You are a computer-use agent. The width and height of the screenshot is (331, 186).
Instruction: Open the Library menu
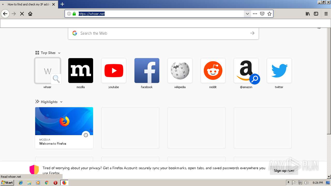[308, 14]
